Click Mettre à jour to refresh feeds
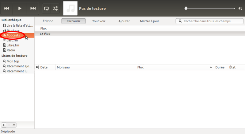The image size is (245, 134). click(x=149, y=21)
